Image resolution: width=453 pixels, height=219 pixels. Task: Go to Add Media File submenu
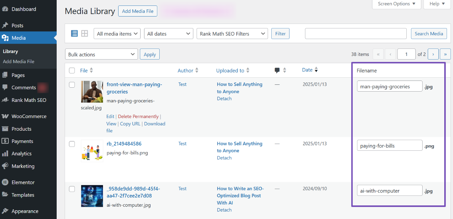(x=18, y=61)
